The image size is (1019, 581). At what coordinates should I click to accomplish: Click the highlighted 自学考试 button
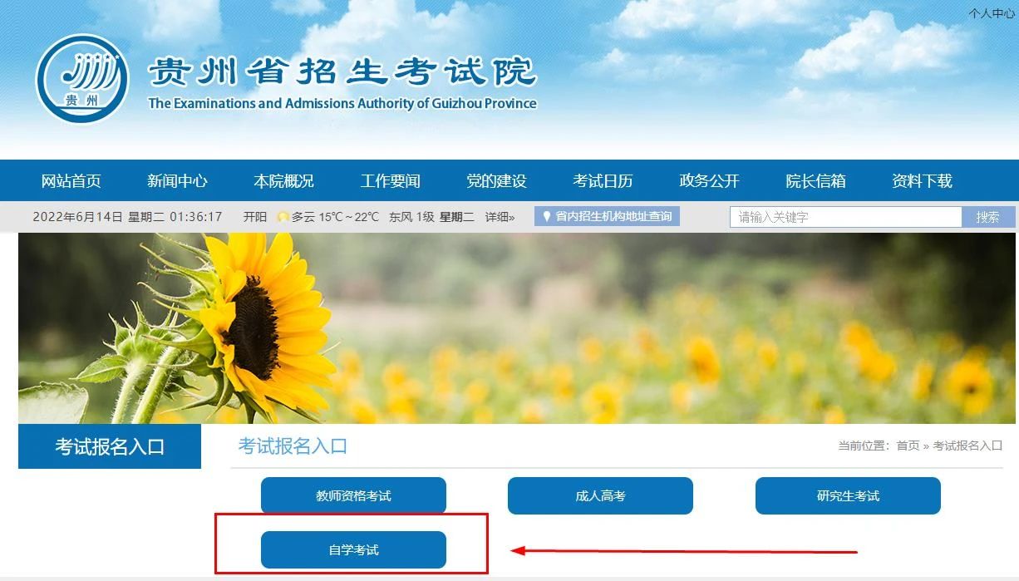(x=353, y=550)
